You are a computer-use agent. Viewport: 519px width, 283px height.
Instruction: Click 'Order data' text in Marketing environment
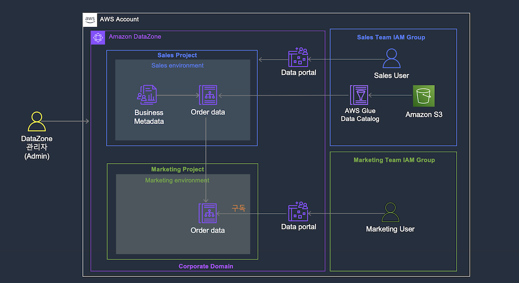click(207, 230)
